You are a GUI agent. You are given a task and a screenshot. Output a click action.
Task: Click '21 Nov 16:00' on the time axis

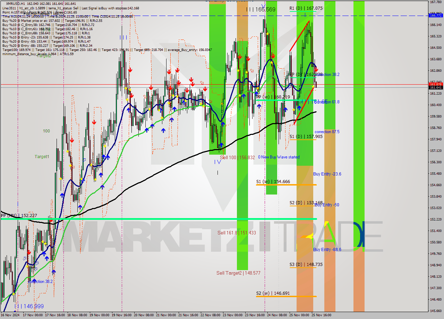[x=188, y=316]
